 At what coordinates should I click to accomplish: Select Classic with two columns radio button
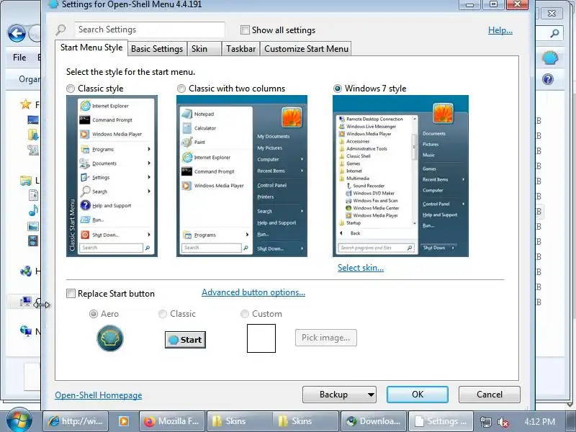tap(181, 89)
